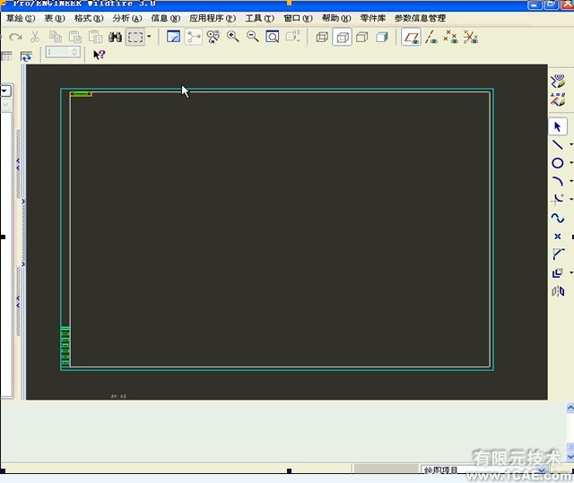Click the sketcher preferences icon at top right
Screen dimensions: 574x483
tap(558, 81)
